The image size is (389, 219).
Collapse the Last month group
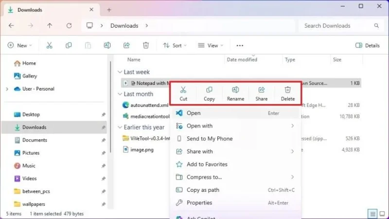(120, 94)
